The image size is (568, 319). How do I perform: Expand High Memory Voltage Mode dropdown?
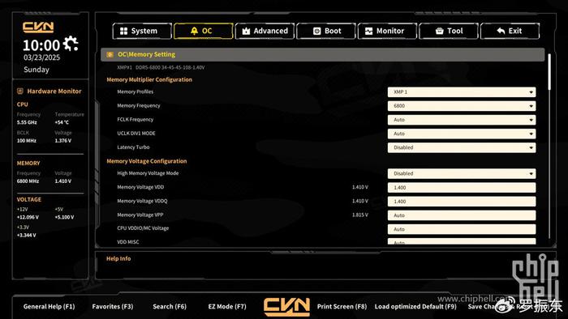pos(462,173)
